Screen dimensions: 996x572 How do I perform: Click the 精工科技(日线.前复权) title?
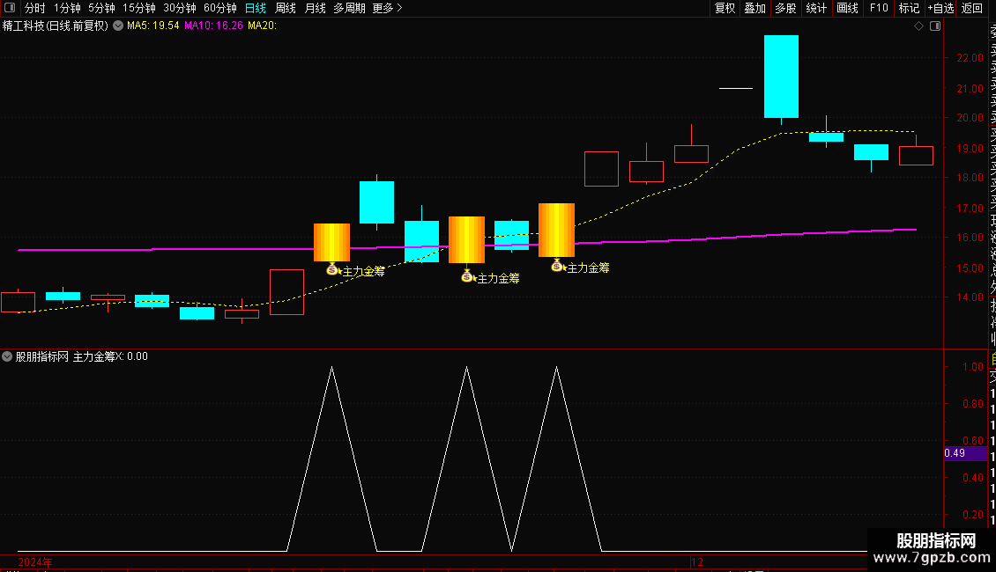pos(56,26)
